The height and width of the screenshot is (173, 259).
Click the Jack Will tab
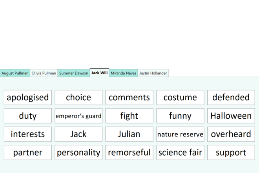[99, 73]
